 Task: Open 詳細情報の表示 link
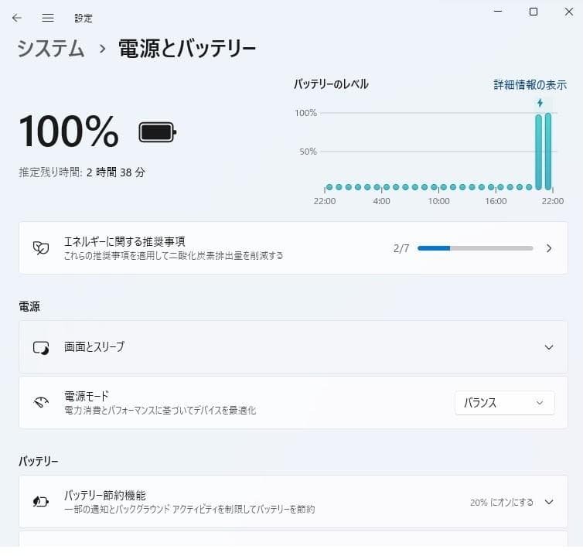(530, 85)
